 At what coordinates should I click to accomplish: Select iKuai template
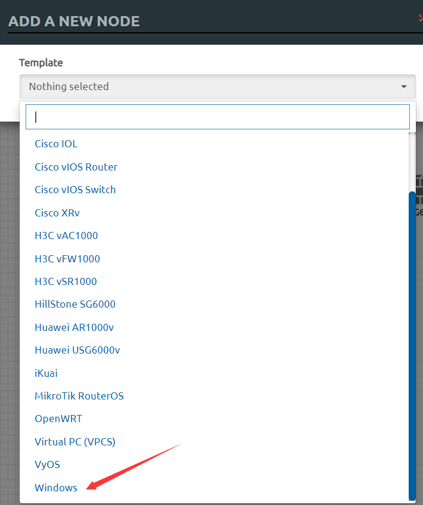pyautogui.click(x=46, y=373)
